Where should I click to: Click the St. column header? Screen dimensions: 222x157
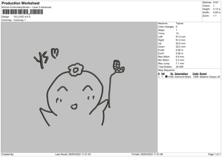coord(172,74)
